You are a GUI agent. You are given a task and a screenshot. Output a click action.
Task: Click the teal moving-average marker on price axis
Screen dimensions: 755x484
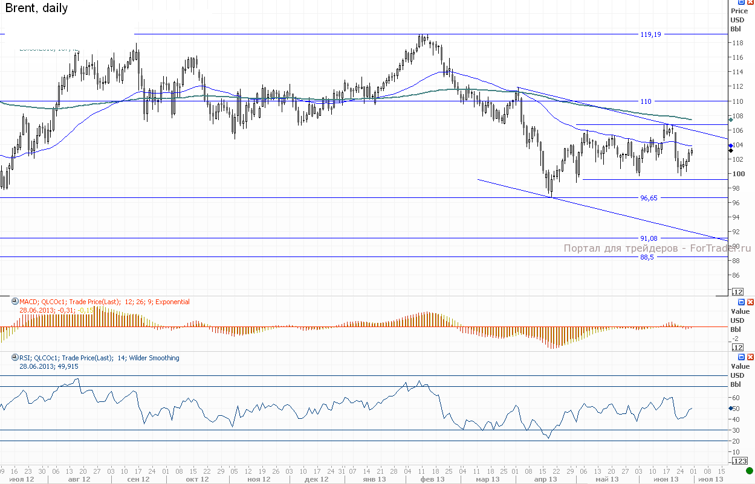731,120
